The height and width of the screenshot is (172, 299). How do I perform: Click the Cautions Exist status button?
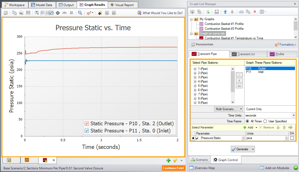[x=173, y=168]
